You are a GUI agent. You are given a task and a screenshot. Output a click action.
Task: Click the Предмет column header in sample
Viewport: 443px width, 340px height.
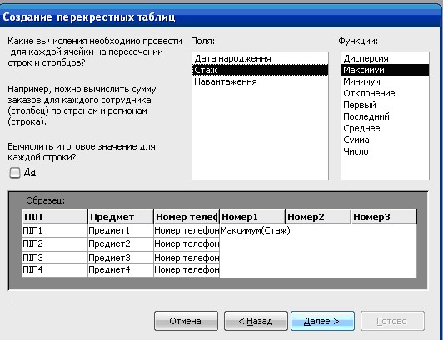pos(121,217)
